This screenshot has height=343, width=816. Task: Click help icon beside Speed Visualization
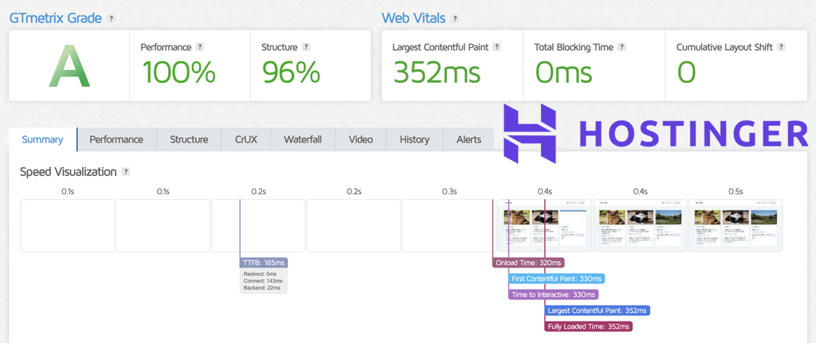(125, 172)
